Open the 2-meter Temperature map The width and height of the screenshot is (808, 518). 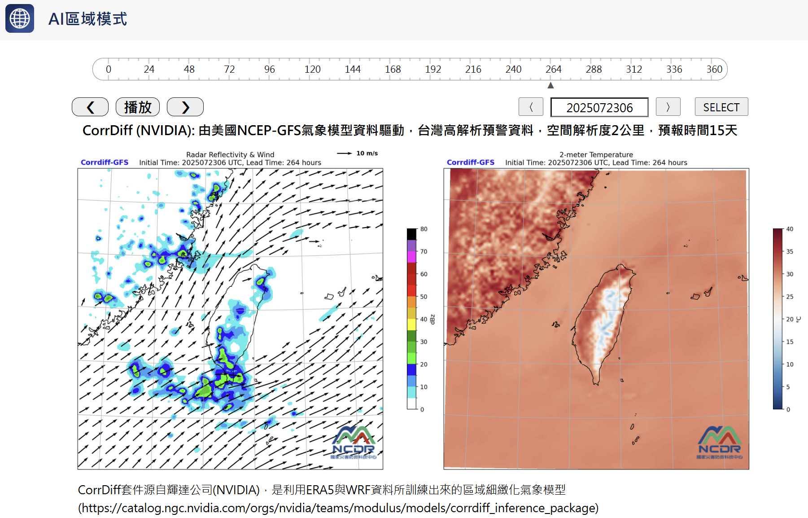coord(596,319)
